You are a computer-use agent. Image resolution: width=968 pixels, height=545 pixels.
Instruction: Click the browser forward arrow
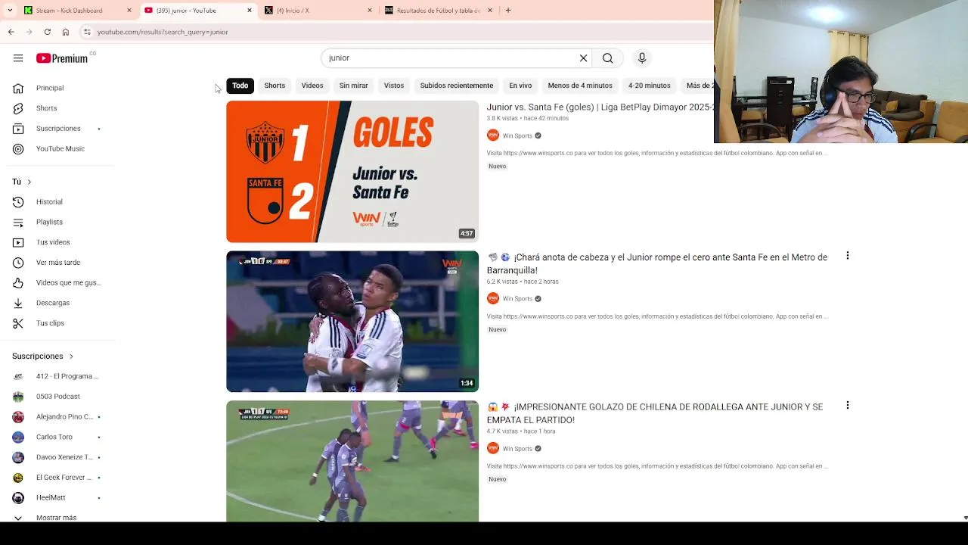pos(29,32)
